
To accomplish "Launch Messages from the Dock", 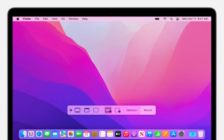I will coord(47,134).
